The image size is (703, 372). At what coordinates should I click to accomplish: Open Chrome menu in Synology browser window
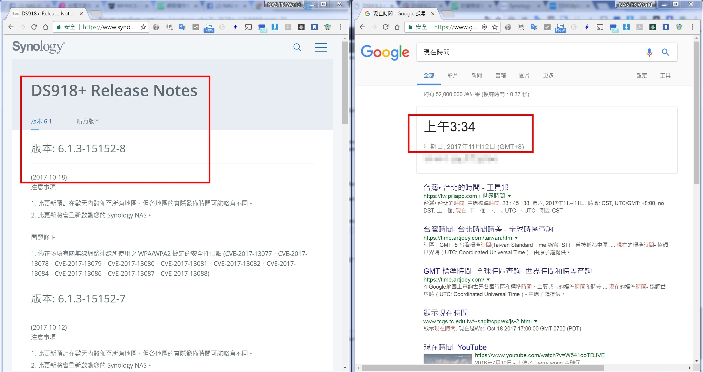341,27
